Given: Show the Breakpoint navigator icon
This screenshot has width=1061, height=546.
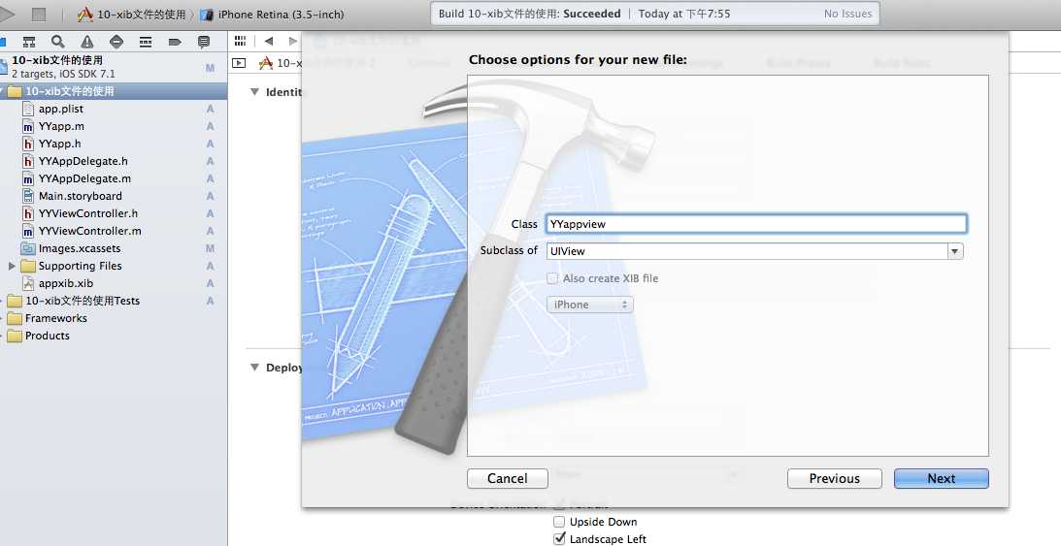Looking at the screenshot, I should click(175, 42).
